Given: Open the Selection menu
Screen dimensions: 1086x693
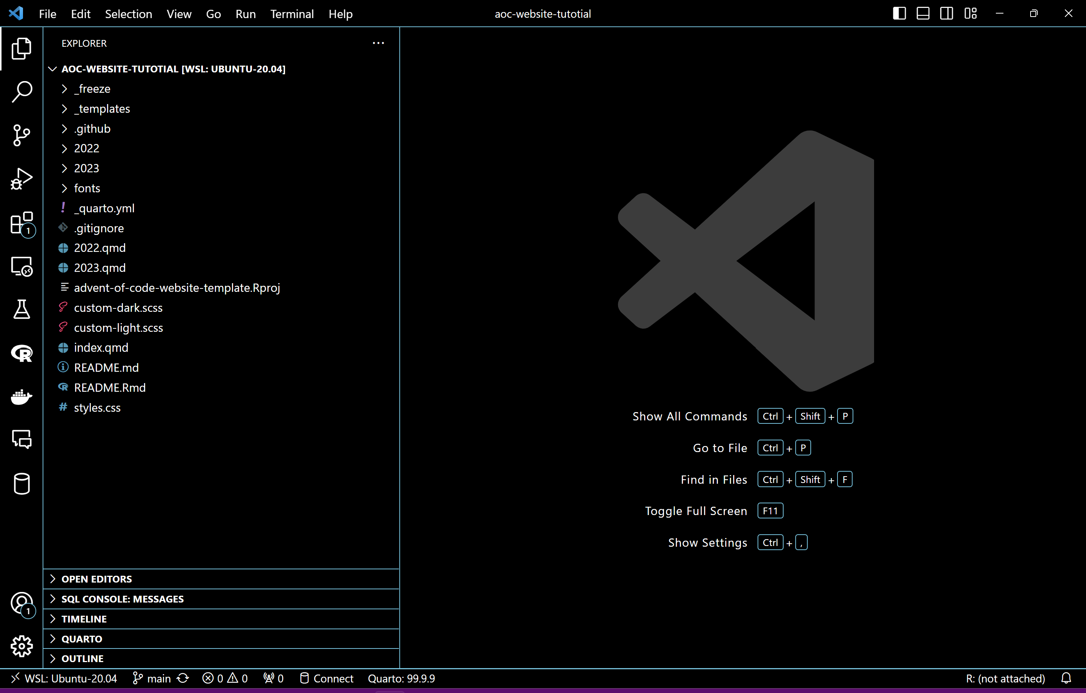Looking at the screenshot, I should click(x=128, y=14).
